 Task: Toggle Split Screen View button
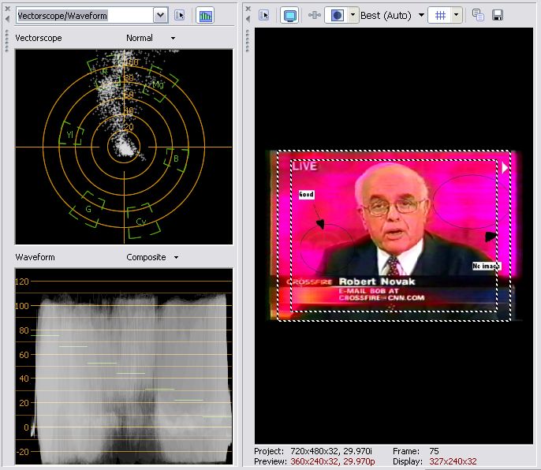[337, 16]
